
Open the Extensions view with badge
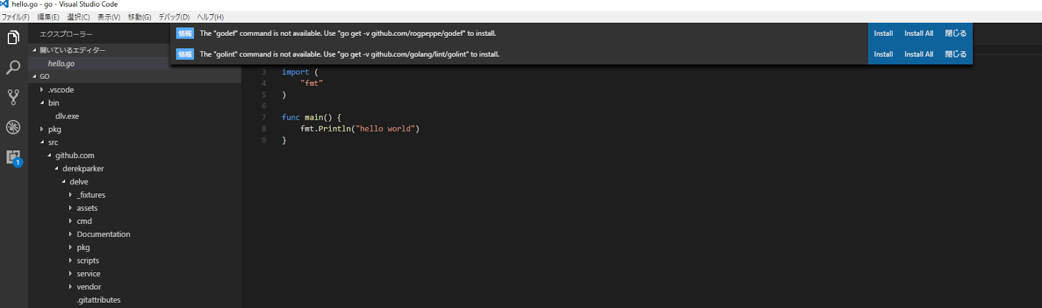pyautogui.click(x=13, y=157)
